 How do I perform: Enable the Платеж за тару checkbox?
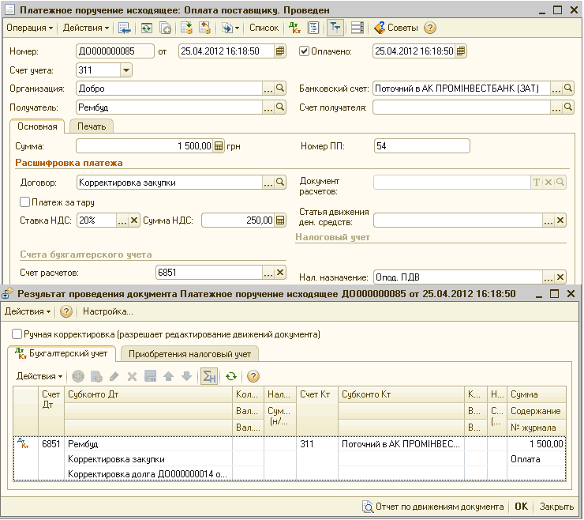click(x=24, y=202)
